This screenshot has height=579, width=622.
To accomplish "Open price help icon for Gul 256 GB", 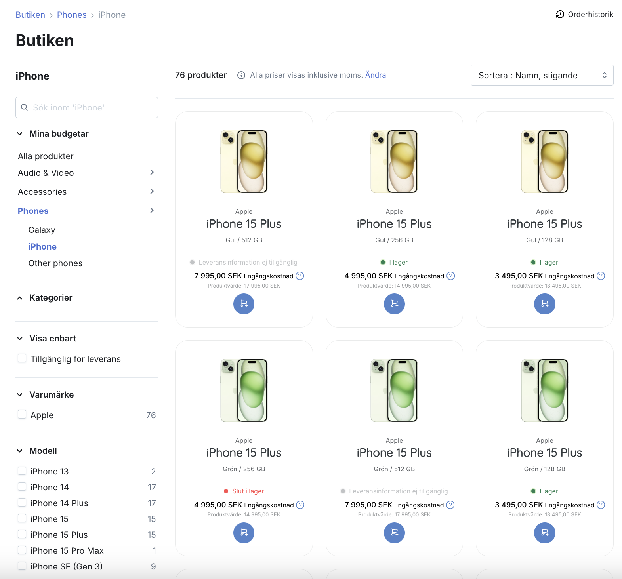I will (x=451, y=276).
